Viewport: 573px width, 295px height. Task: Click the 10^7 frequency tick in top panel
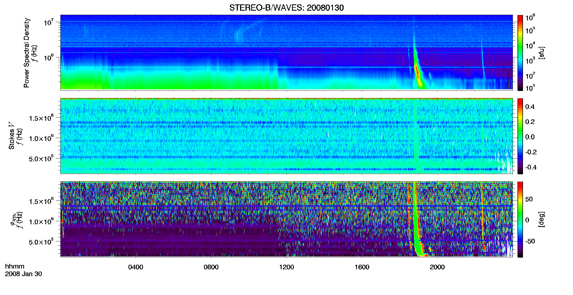(x=48, y=22)
